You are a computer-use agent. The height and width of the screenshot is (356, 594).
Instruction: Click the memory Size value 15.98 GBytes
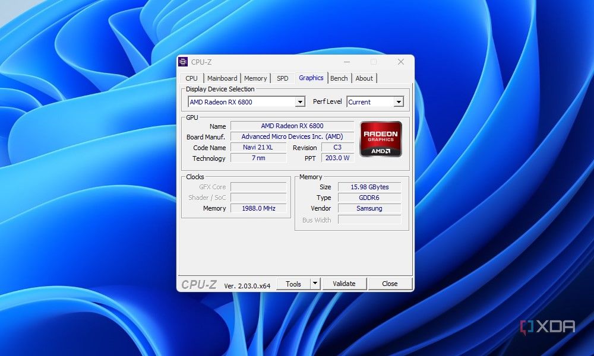point(369,187)
